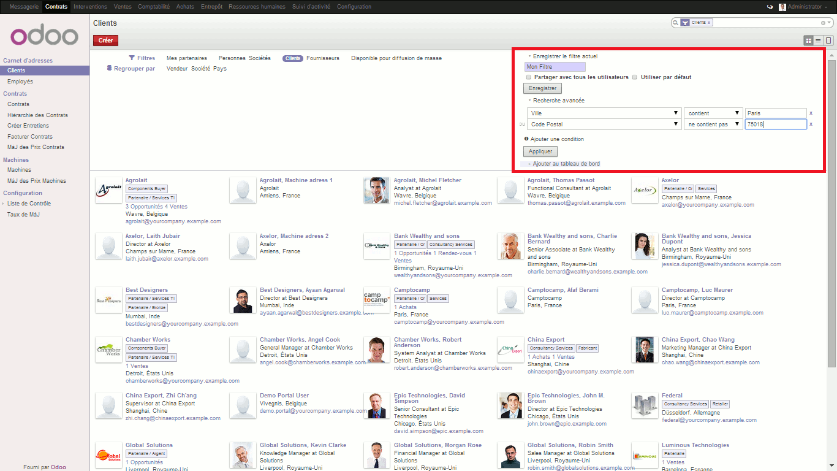Viewport: 837px width, 471px height.
Task: Delete the Code Postal condition row with its x
Action: point(811,124)
